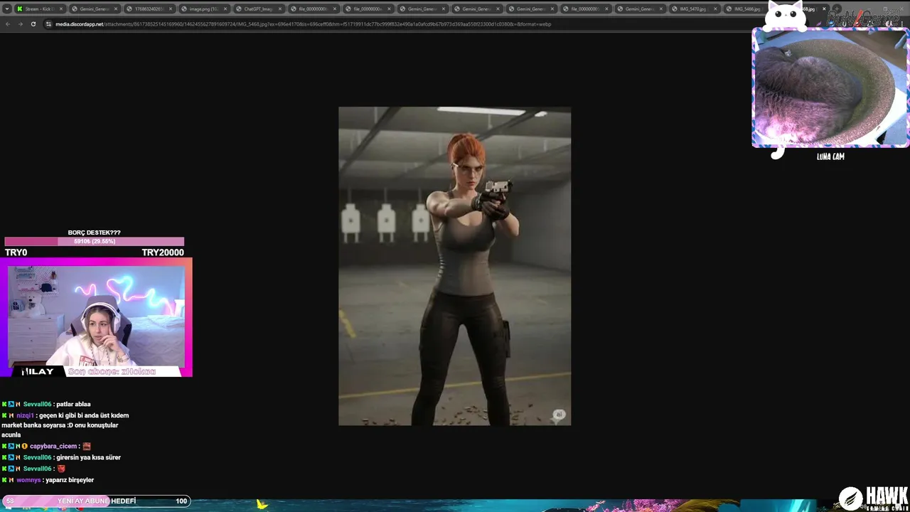Switch to the Stream - Kick tab
910x512 pixels.
[x=40, y=9]
